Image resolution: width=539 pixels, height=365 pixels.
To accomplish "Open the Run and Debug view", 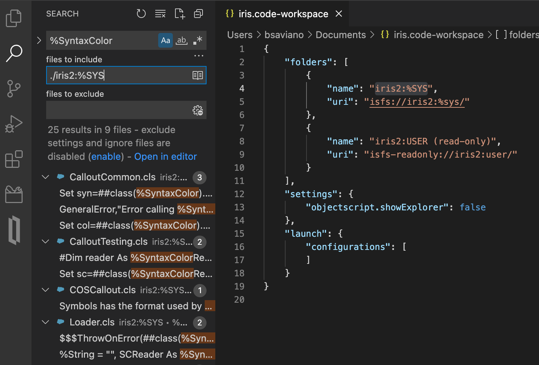I will [x=14, y=123].
